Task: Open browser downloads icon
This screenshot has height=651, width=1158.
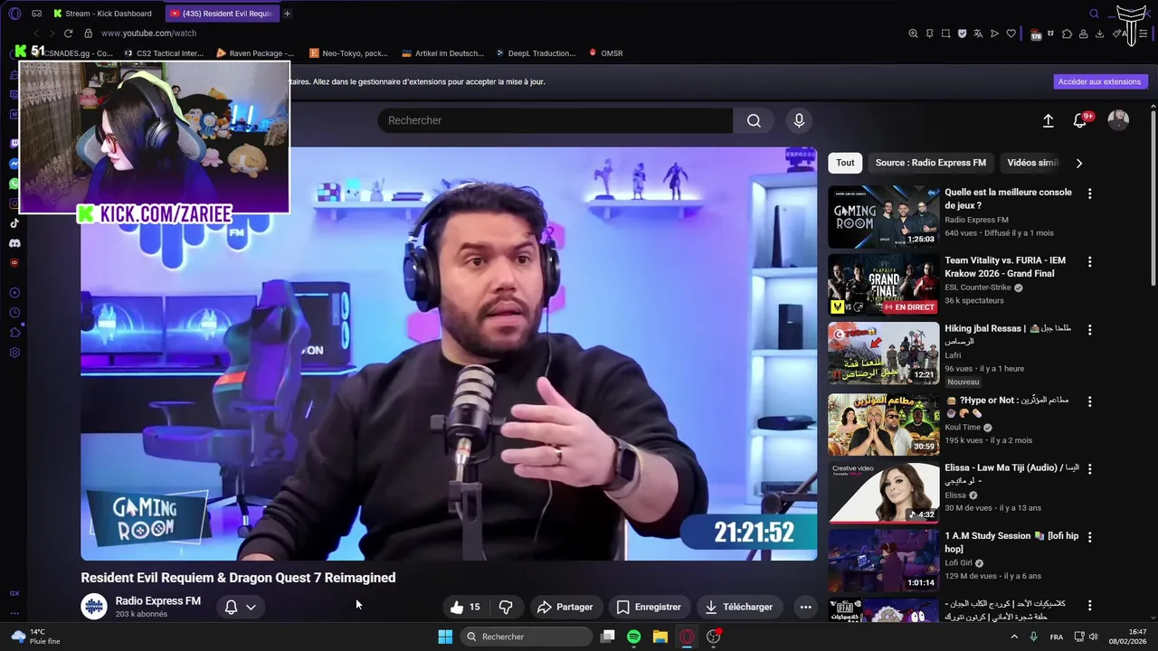Action: tap(1099, 33)
